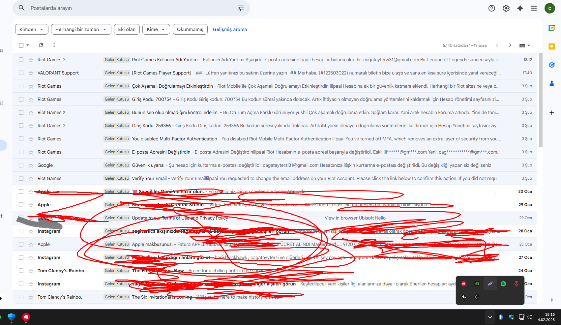Open the 'Gelişmiş arama' link
561x325 pixels.
pos(230,29)
